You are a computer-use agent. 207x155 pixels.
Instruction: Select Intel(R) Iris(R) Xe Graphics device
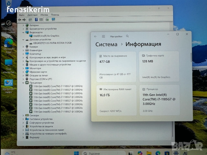point(46,36)
